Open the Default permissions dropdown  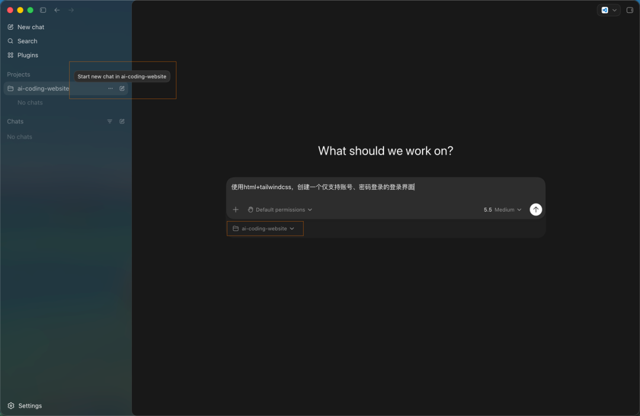[x=280, y=210]
